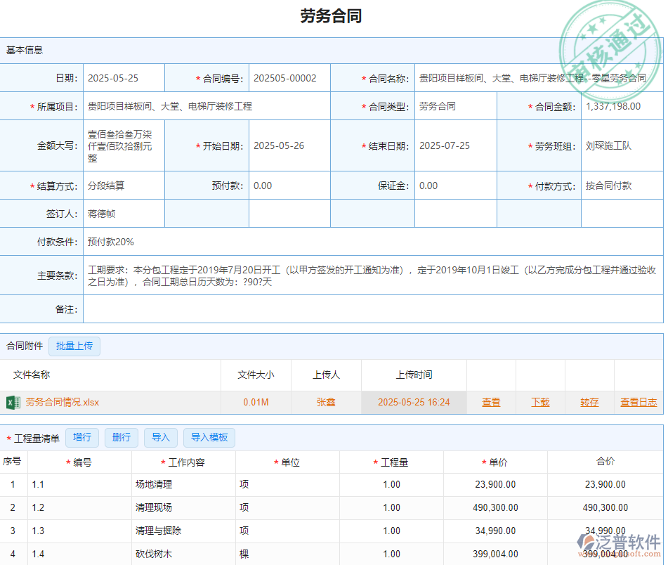This screenshot has width=668, height=565.
Task: Click the 基本信息 section header
Action: click(24, 50)
